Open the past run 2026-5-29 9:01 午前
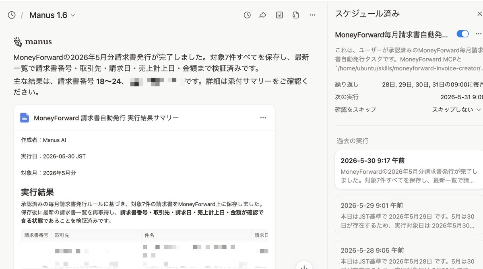 (409, 215)
